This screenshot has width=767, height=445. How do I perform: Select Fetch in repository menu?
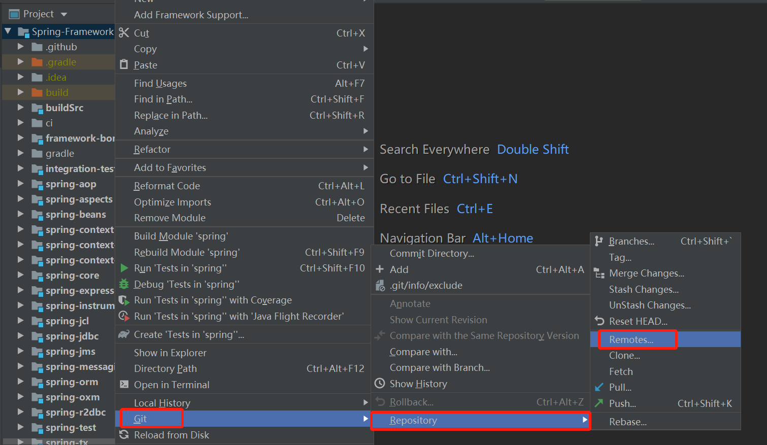click(665, 371)
